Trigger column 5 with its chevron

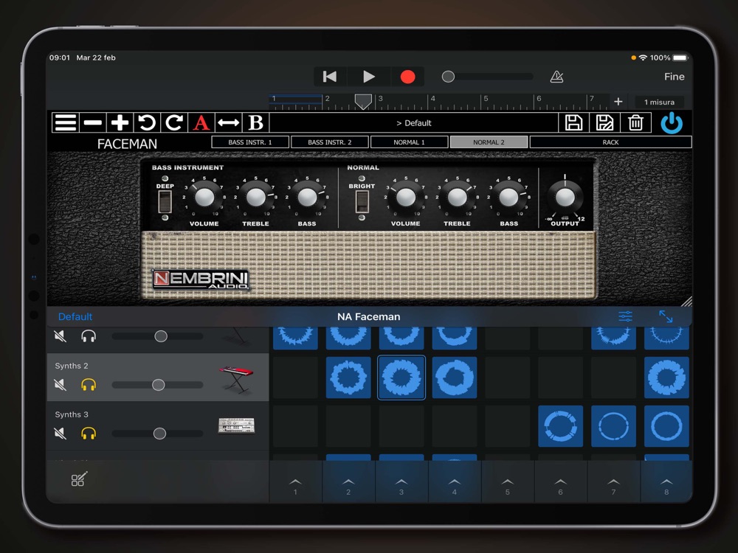pyautogui.click(x=508, y=482)
